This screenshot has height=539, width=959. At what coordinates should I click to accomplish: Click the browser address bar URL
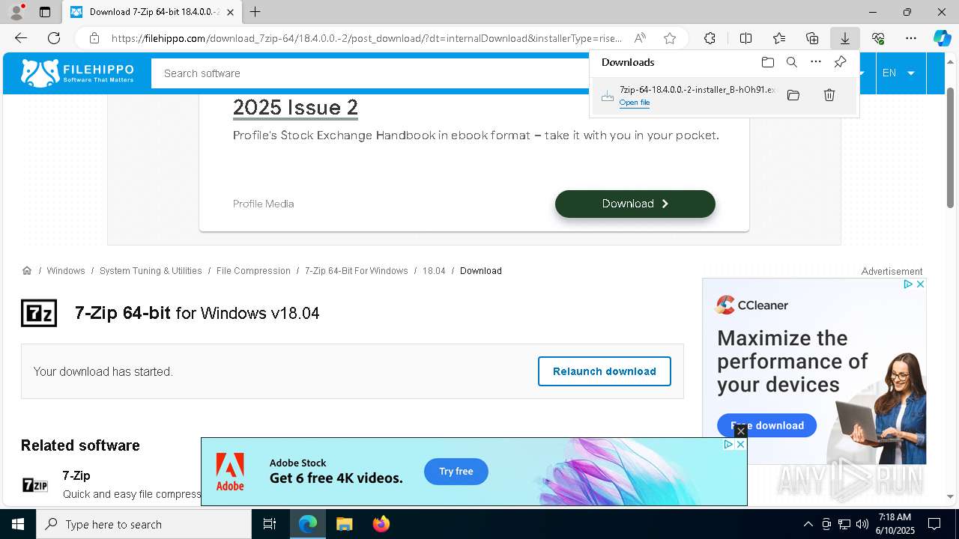[366, 38]
